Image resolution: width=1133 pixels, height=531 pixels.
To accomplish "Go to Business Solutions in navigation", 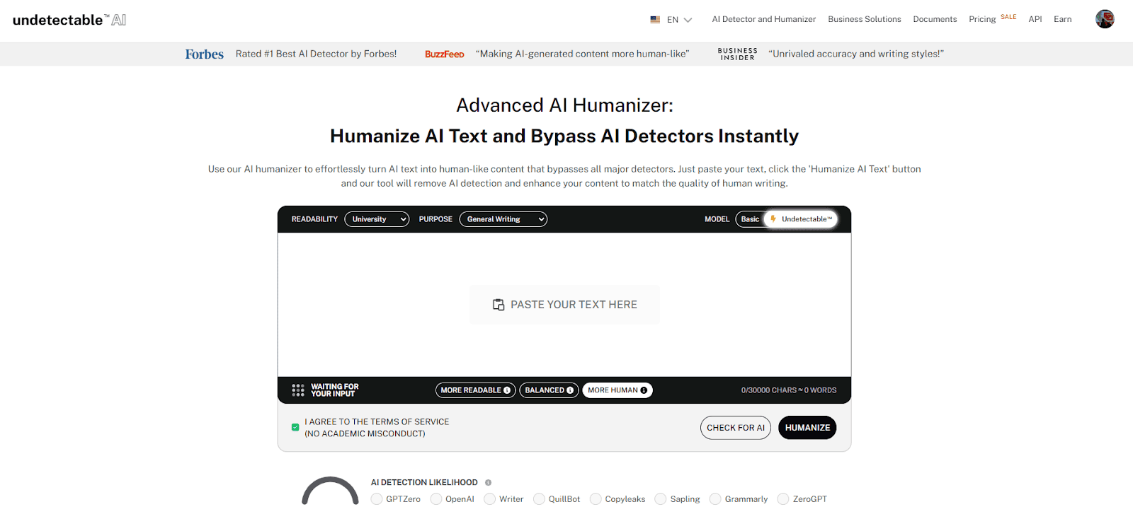I will coord(864,19).
